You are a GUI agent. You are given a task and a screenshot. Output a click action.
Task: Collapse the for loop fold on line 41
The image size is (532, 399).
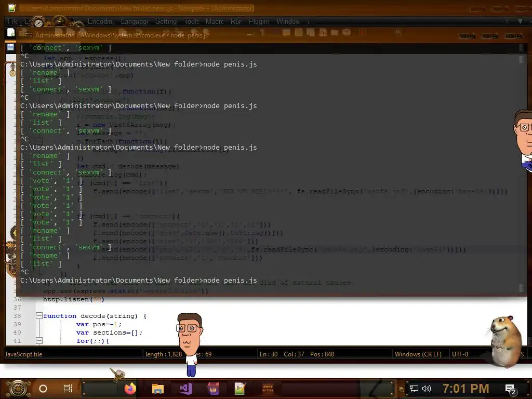(x=39, y=341)
